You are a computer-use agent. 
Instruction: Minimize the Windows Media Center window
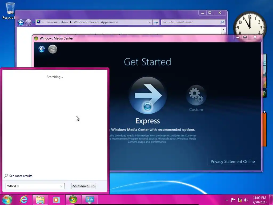tap(238, 37)
